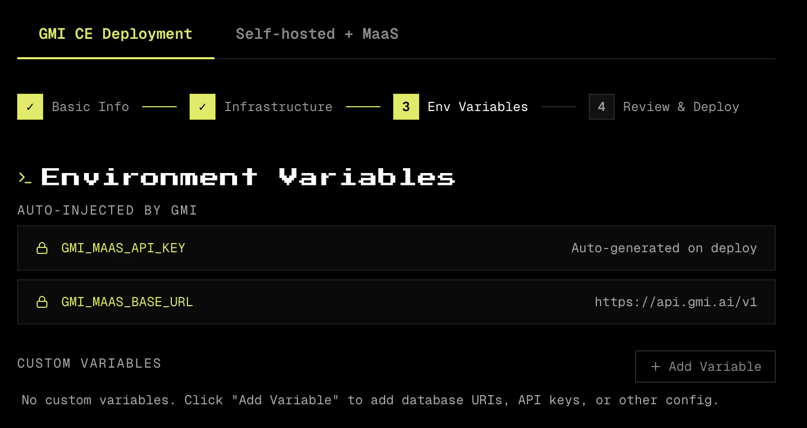Switch to the GMI CE Deployment tab
807x428 pixels.
click(x=115, y=34)
